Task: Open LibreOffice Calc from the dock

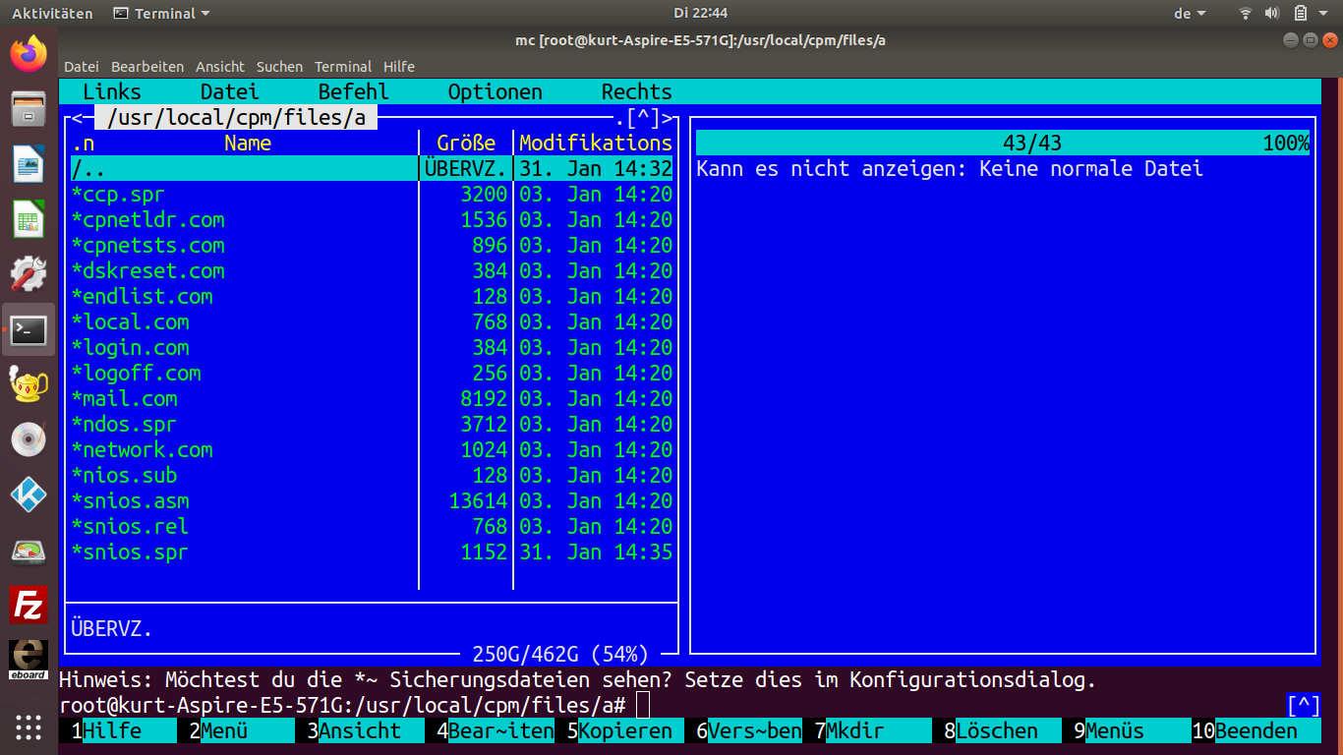Action: (29, 219)
